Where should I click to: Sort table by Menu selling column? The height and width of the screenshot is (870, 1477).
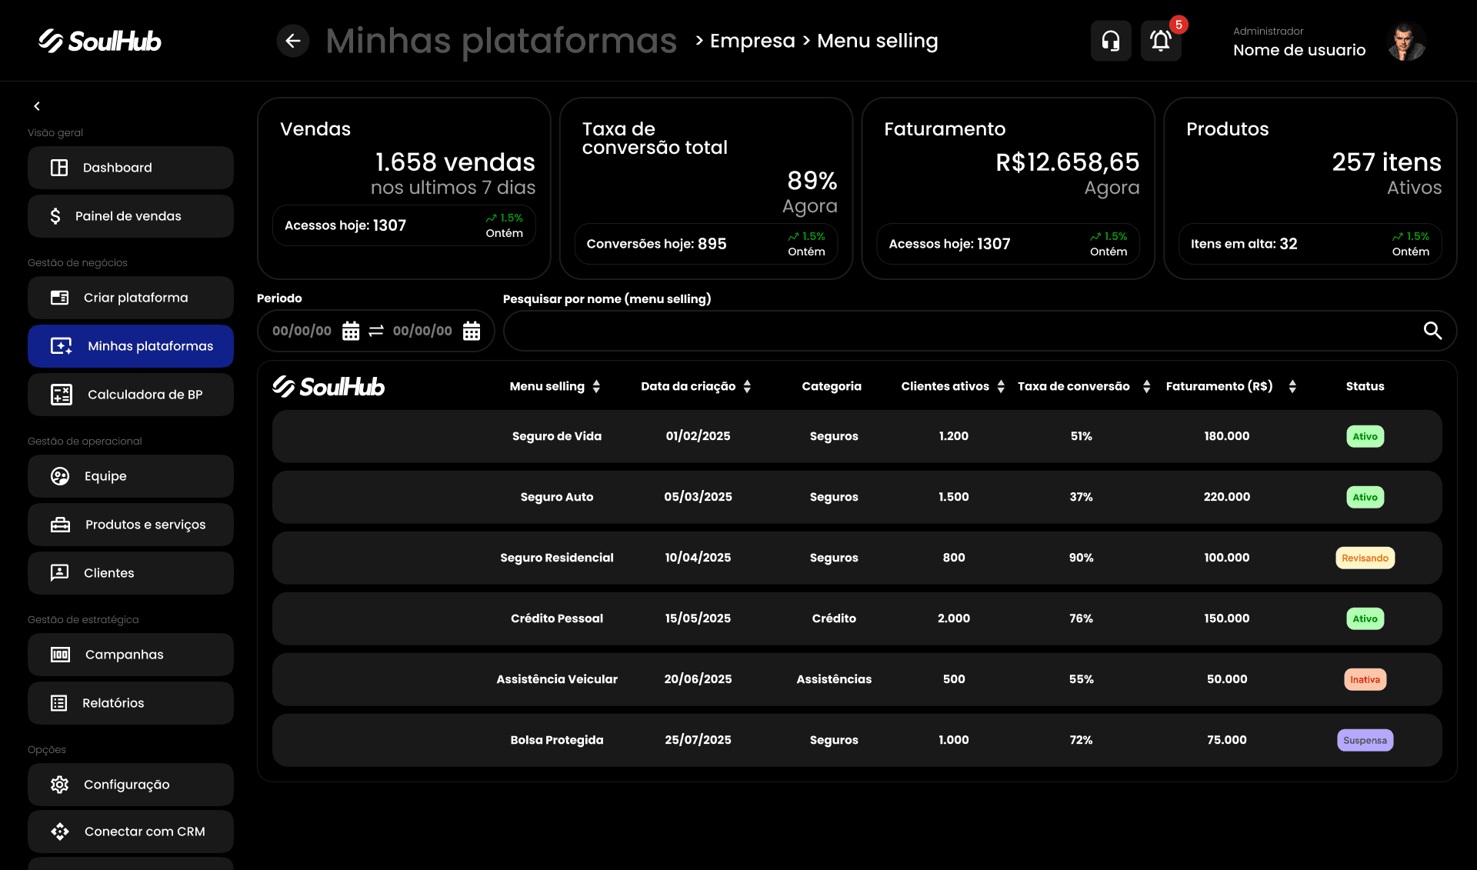point(596,386)
